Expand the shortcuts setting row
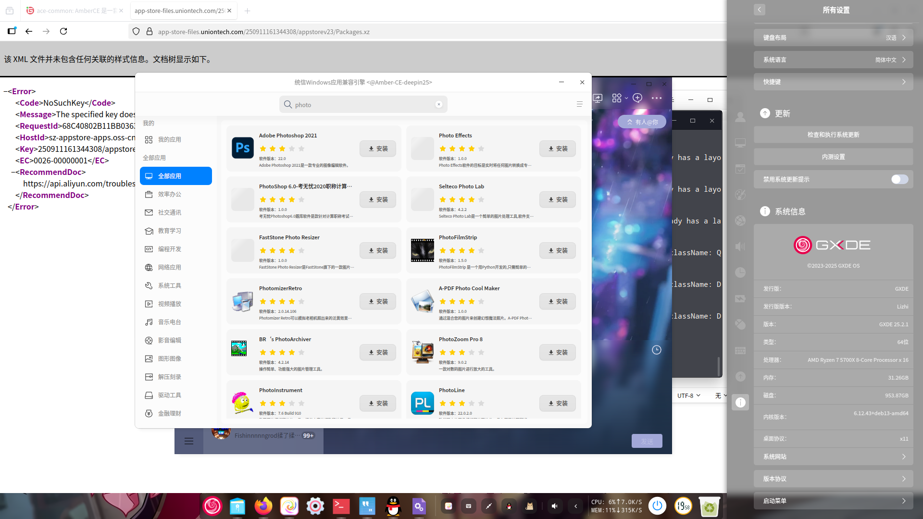This screenshot has width=923, height=519. (833, 82)
